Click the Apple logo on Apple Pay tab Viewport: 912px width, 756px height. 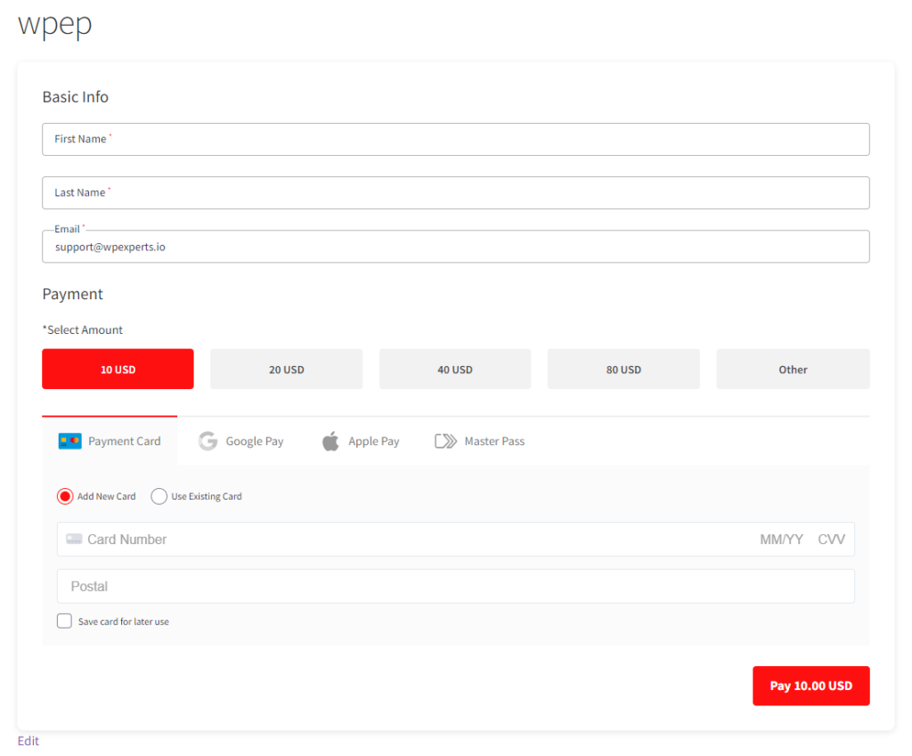[x=330, y=441]
